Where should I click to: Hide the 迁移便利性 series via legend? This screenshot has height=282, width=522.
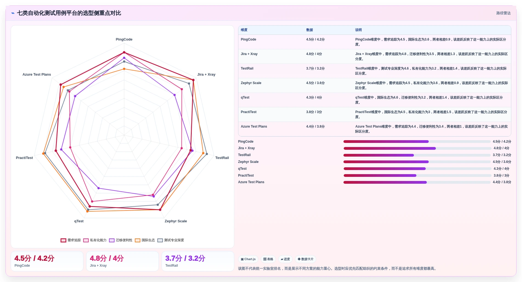[121, 240]
